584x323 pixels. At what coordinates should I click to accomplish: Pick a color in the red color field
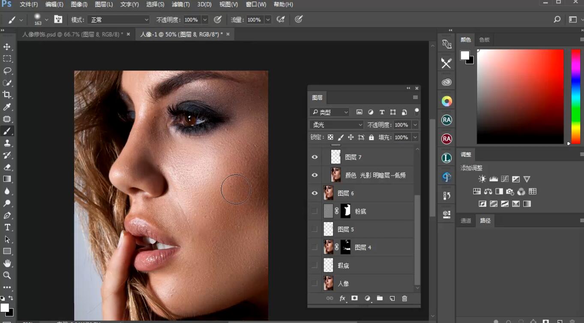coord(520,96)
